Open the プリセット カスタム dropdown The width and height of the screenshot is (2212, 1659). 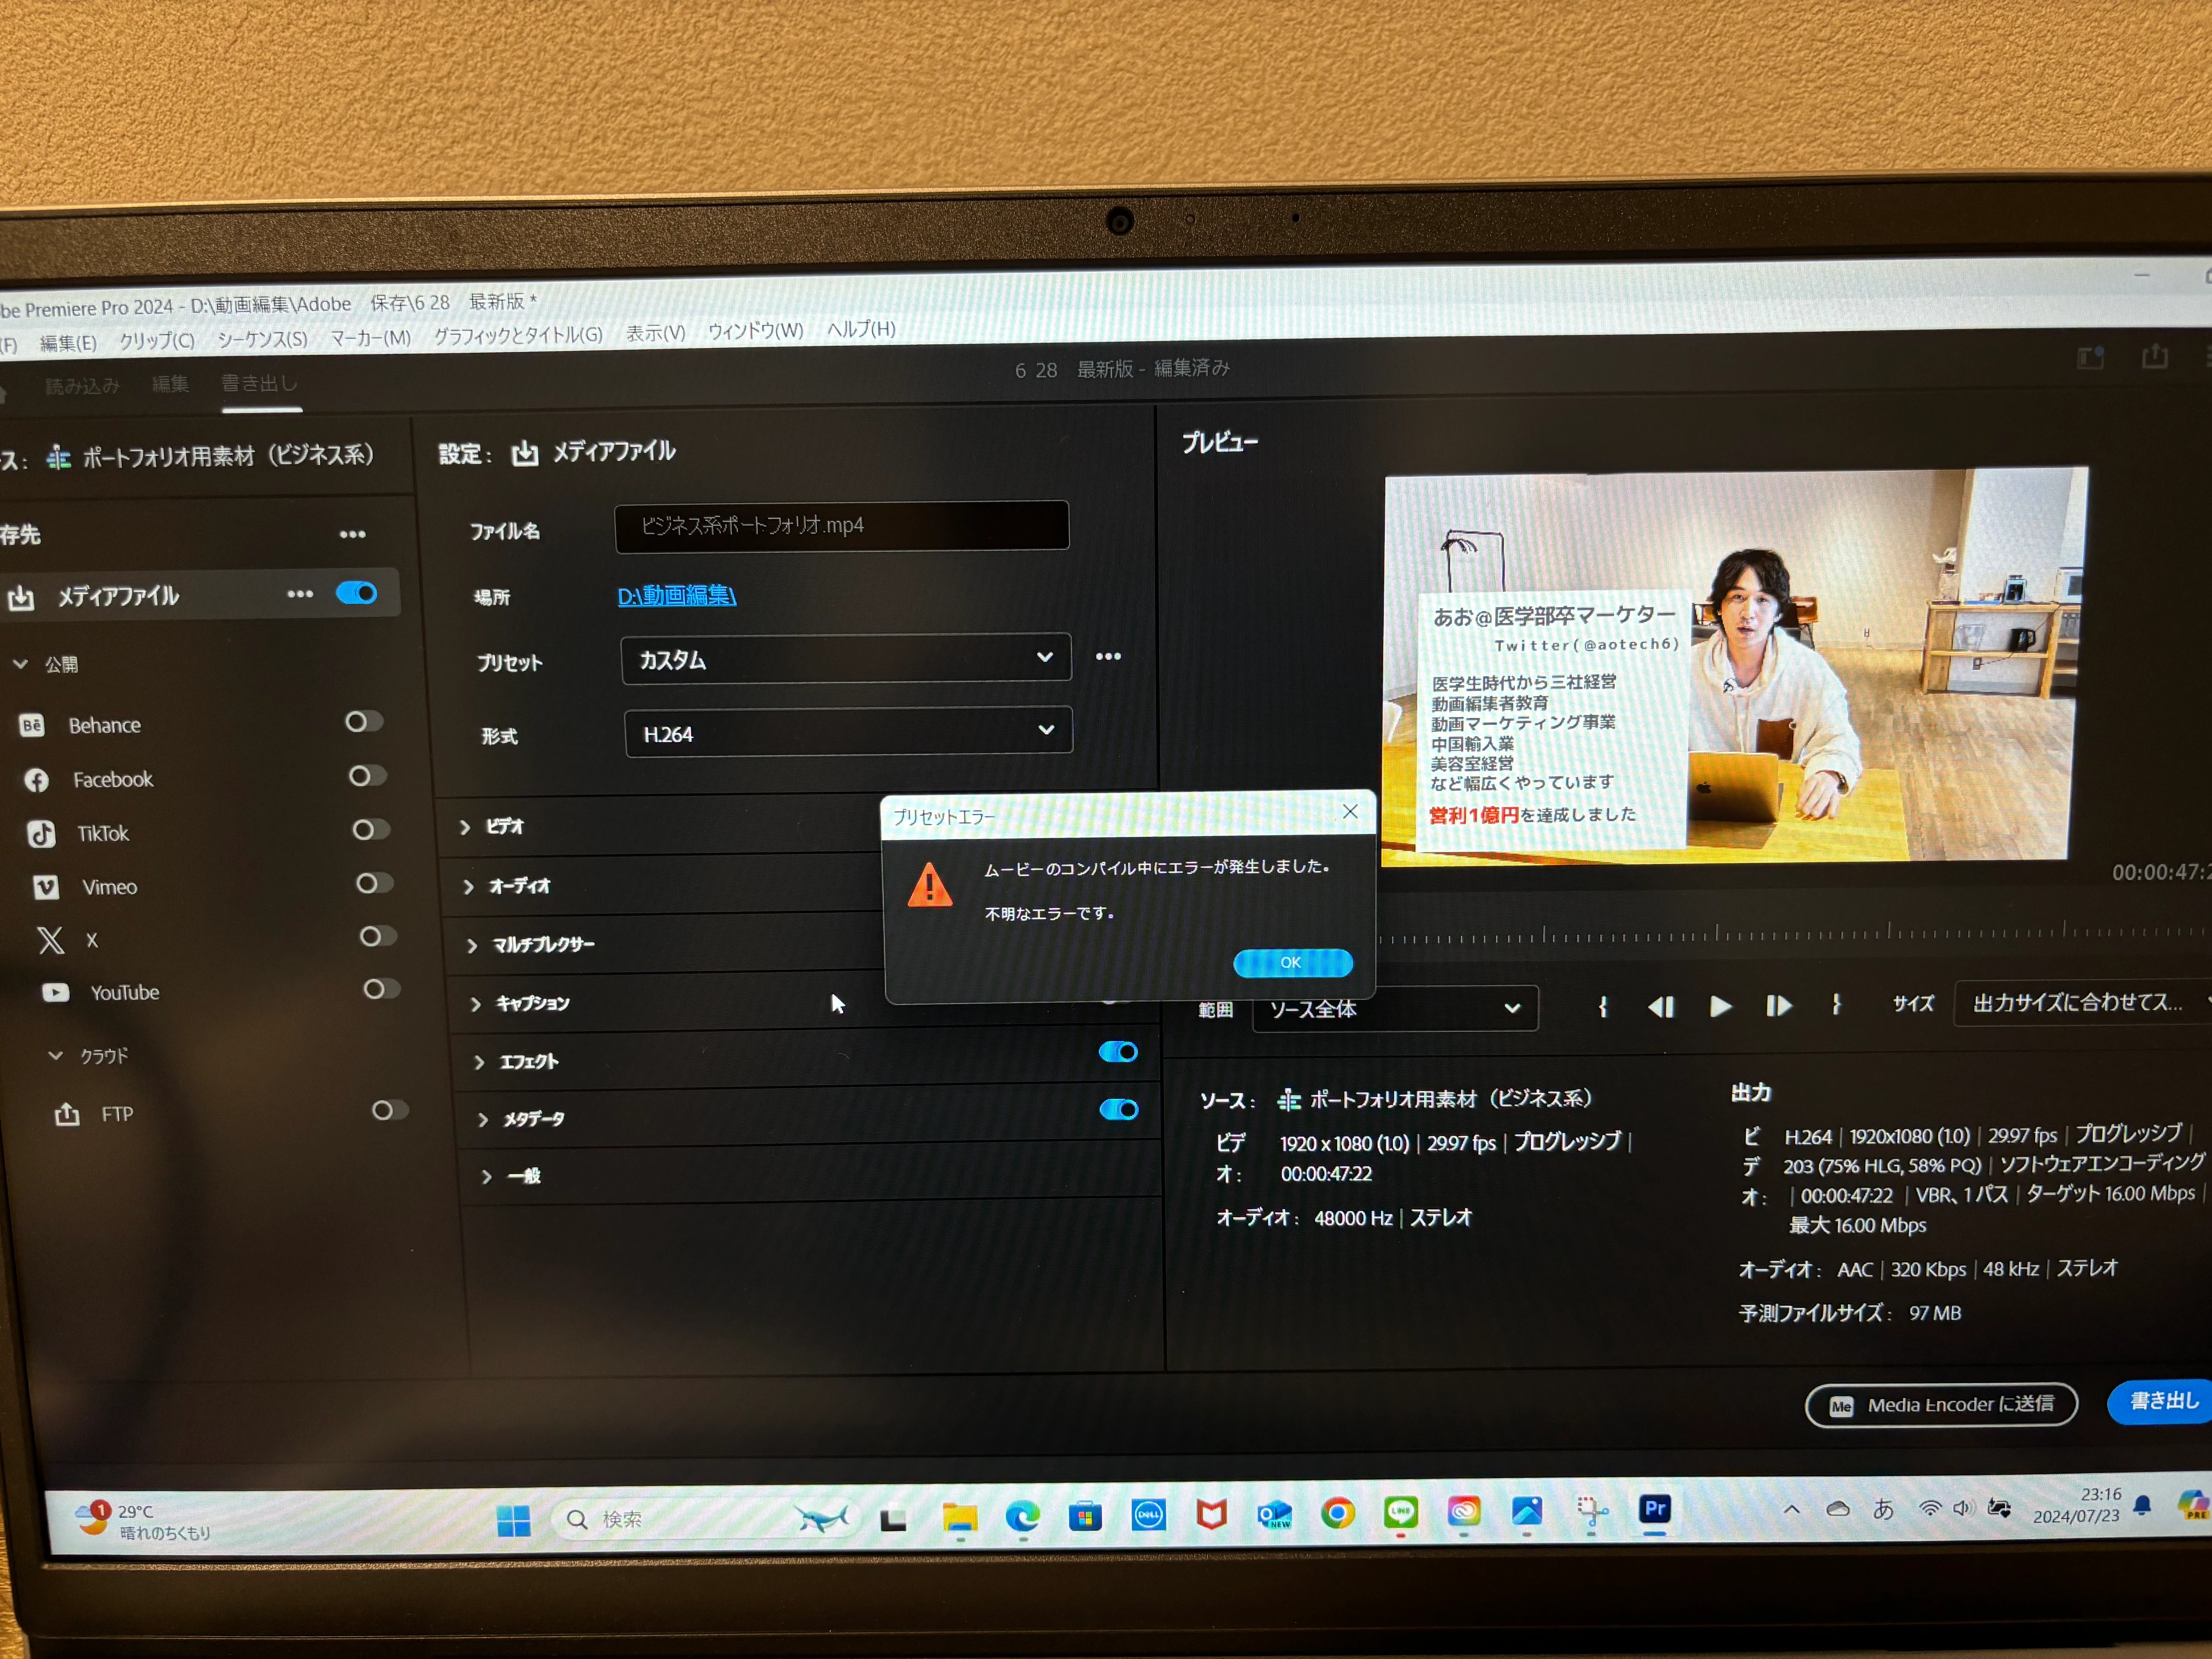[x=846, y=659]
